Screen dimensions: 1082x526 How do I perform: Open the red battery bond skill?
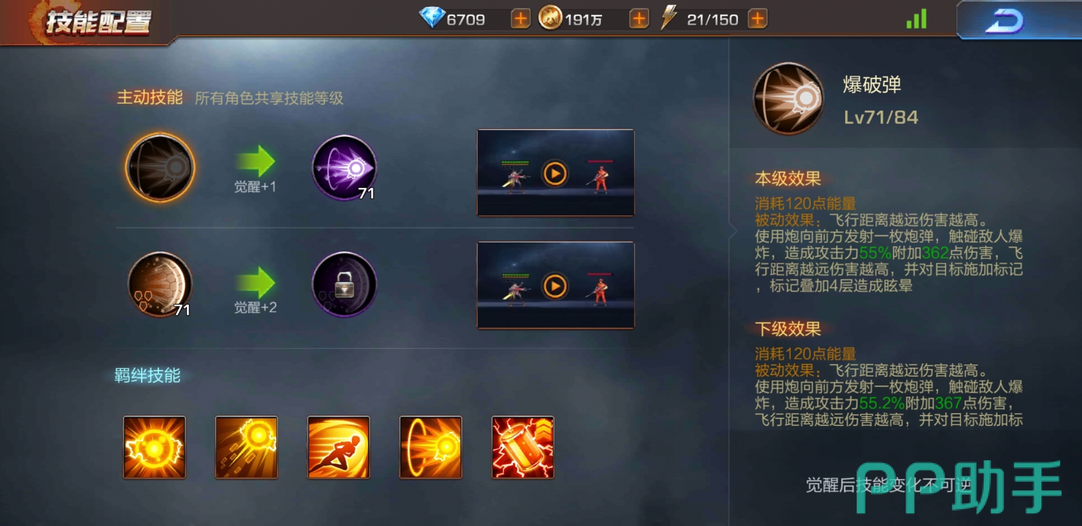coord(522,447)
